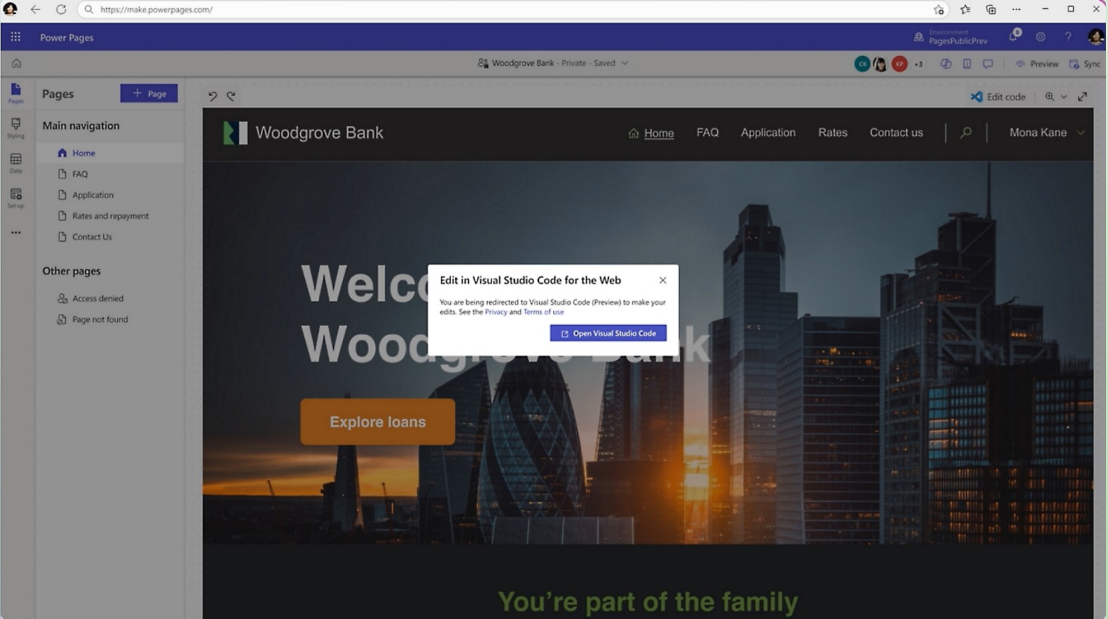Image resolution: width=1108 pixels, height=619 pixels.
Task: Open the Set up workspace icon
Action: click(16, 198)
